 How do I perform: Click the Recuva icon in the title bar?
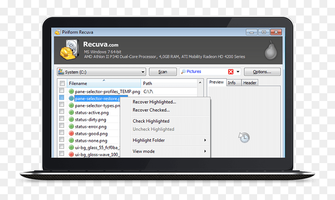pyautogui.click(x=58, y=32)
